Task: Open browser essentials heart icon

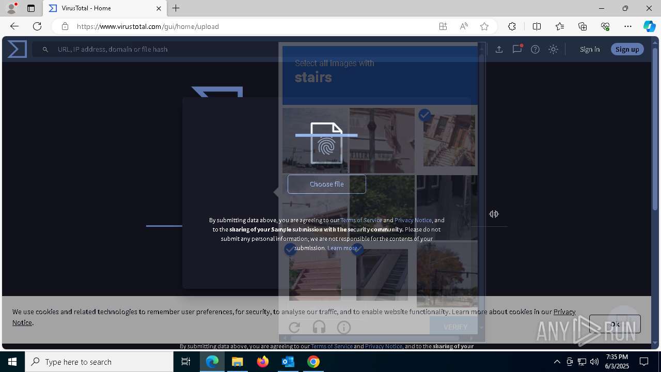Action: (x=605, y=26)
